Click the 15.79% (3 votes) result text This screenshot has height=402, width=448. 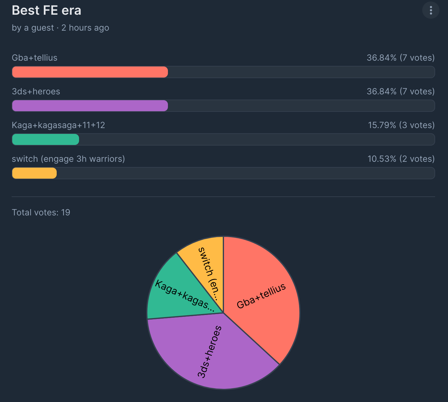[x=401, y=125]
